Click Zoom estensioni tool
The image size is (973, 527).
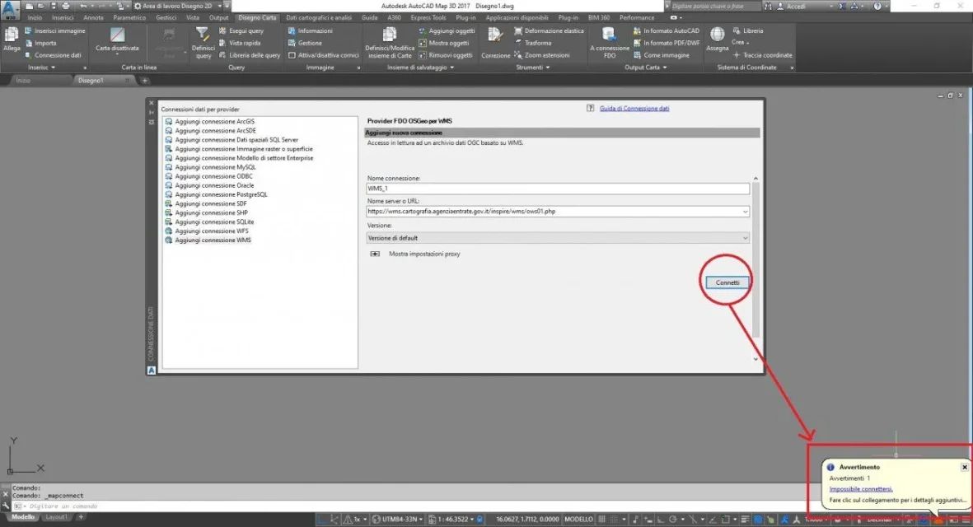point(542,55)
